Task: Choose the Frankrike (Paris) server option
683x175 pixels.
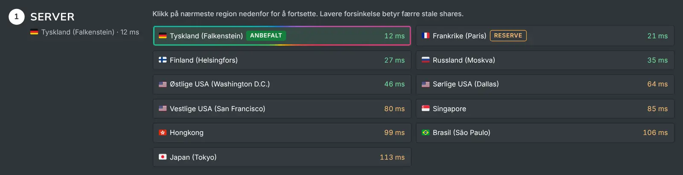Action: [x=545, y=36]
